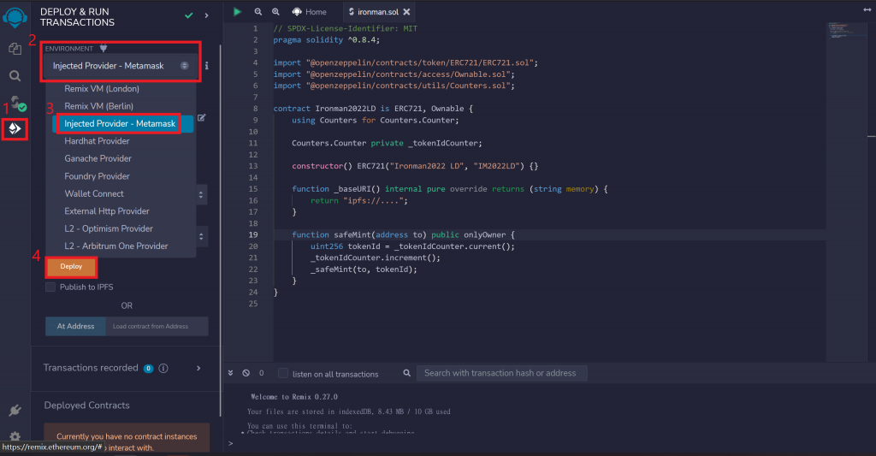Expand the Transactions recorded section

pyautogui.click(x=198, y=368)
